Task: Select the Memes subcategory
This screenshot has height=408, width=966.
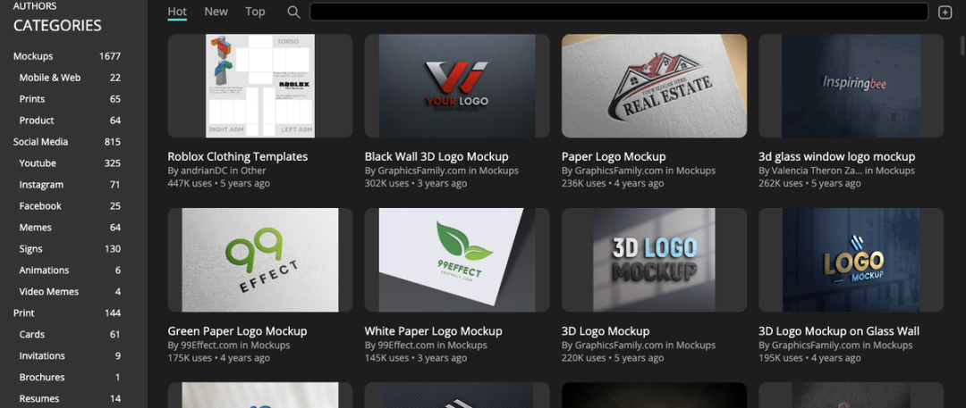Action: [x=70, y=228]
